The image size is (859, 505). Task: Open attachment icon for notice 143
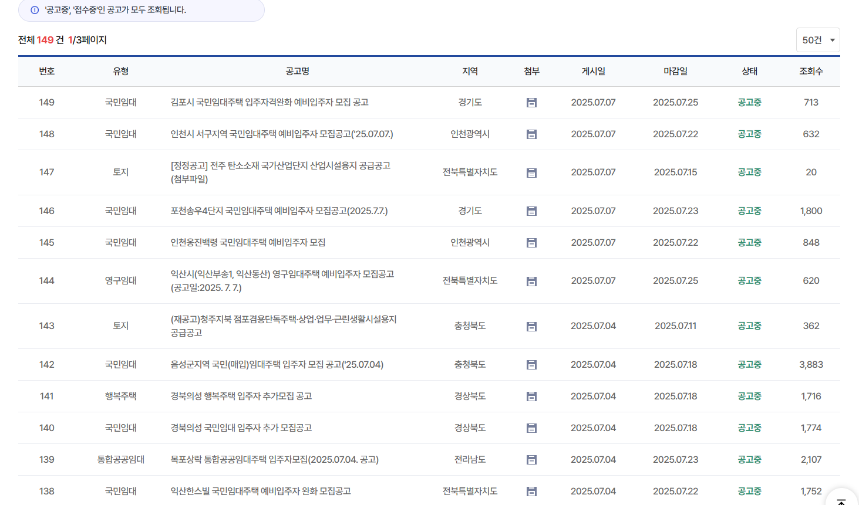click(x=531, y=327)
